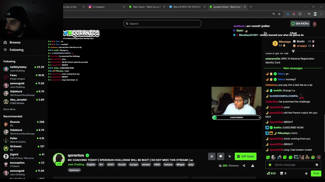Open Fwaz channel in Following list
The image size is (325, 182).
pyautogui.click(x=24, y=77)
